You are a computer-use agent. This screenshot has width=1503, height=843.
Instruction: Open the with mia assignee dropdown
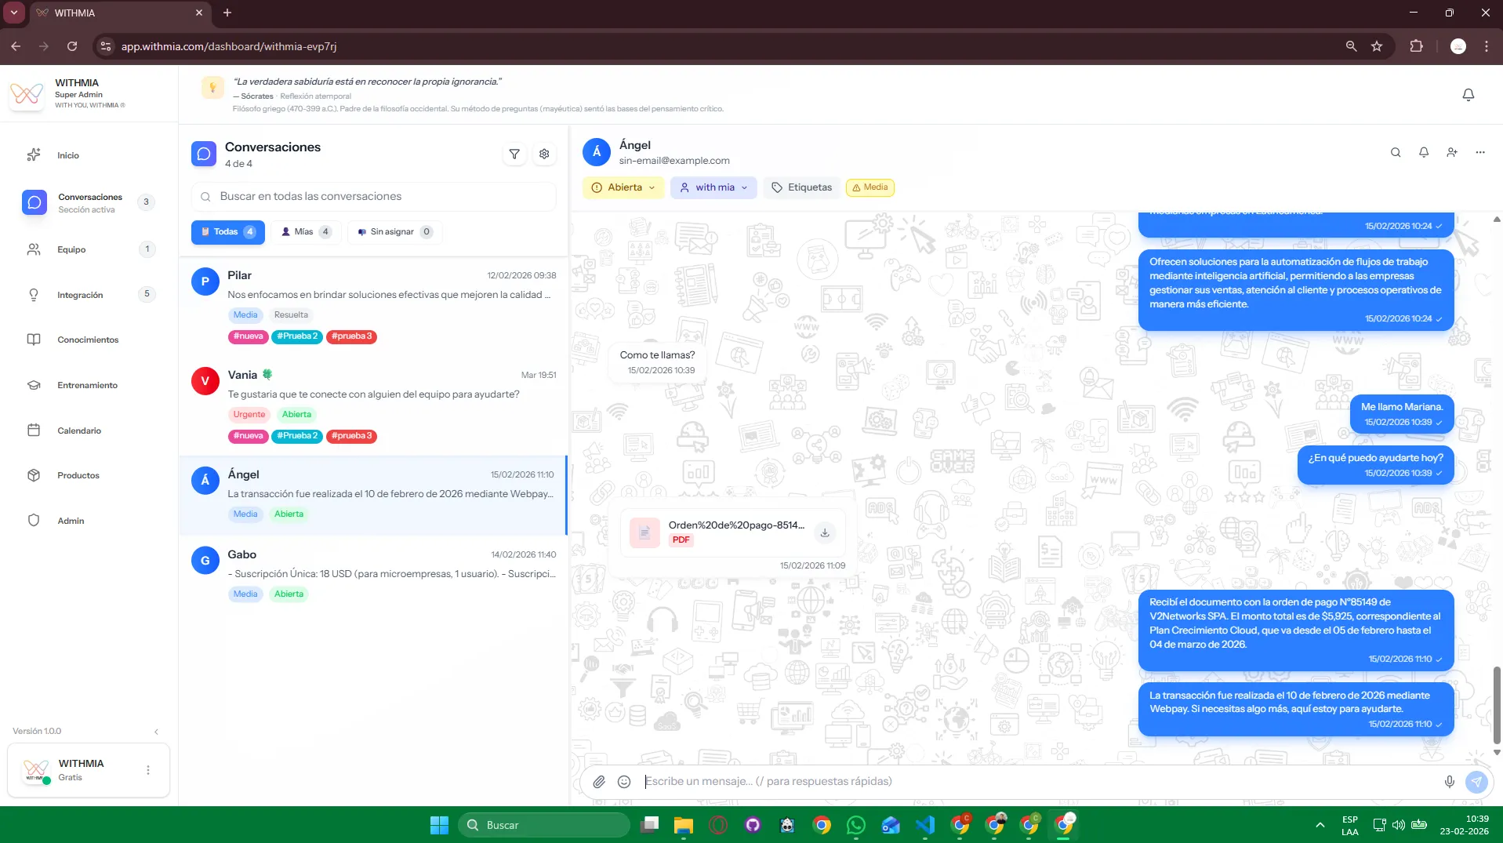(713, 187)
